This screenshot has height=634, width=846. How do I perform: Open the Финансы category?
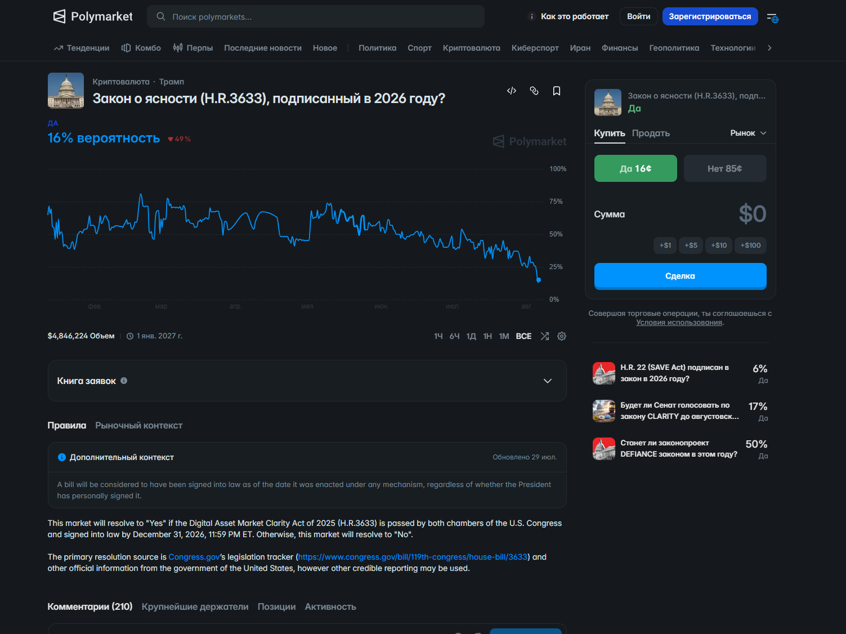coord(620,48)
